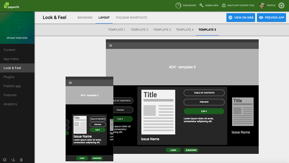The image size is (289, 163).
Task: Click the Preview App button
Action: [271, 17]
